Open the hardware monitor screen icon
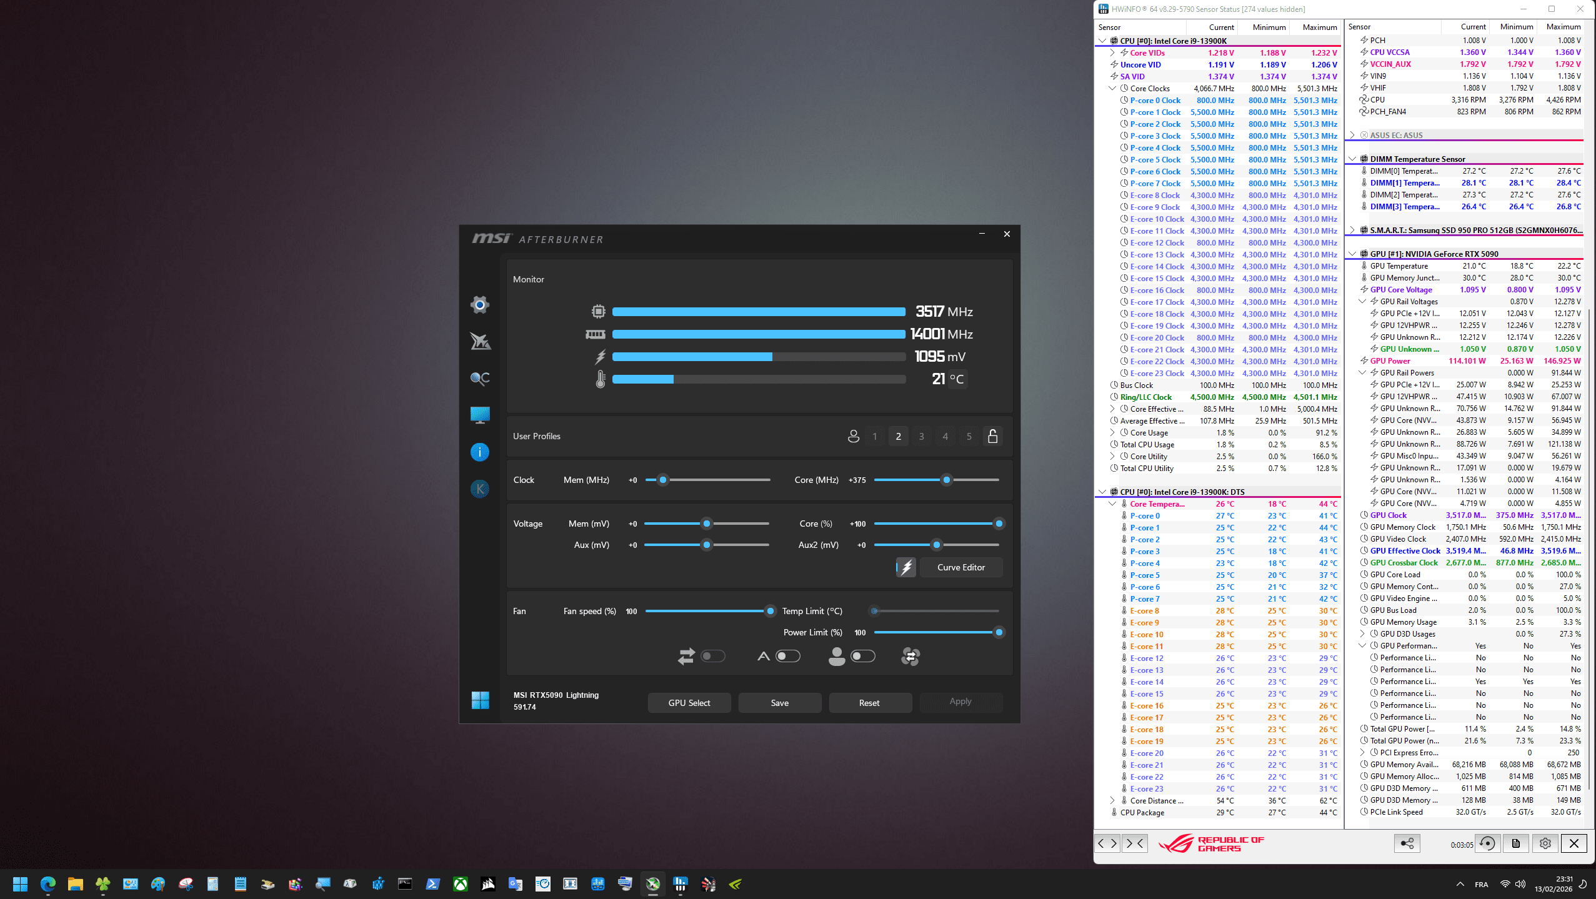The image size is (1596, 899). coord(479,415)
